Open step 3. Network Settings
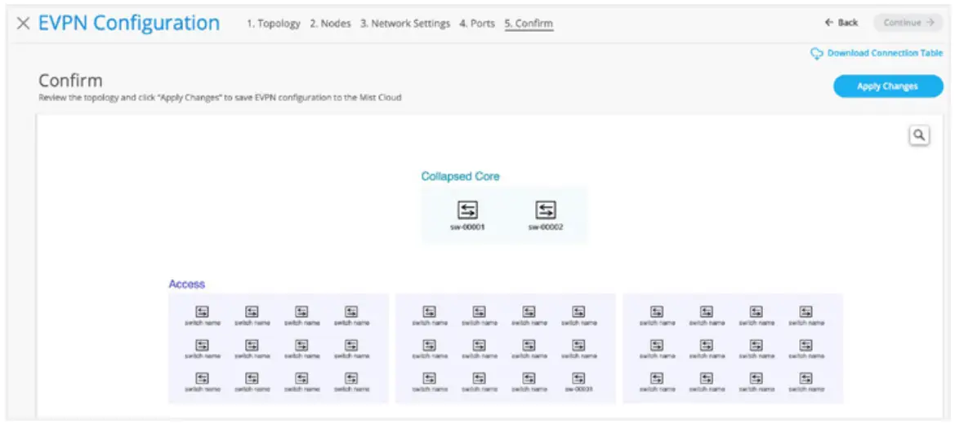Image resolution: width=955 pixels, height=428 pixels. [x=405, y=24]
